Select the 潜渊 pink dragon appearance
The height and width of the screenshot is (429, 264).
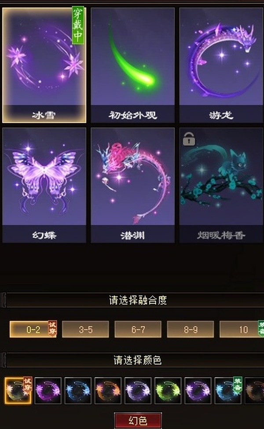tap(133, 185)
